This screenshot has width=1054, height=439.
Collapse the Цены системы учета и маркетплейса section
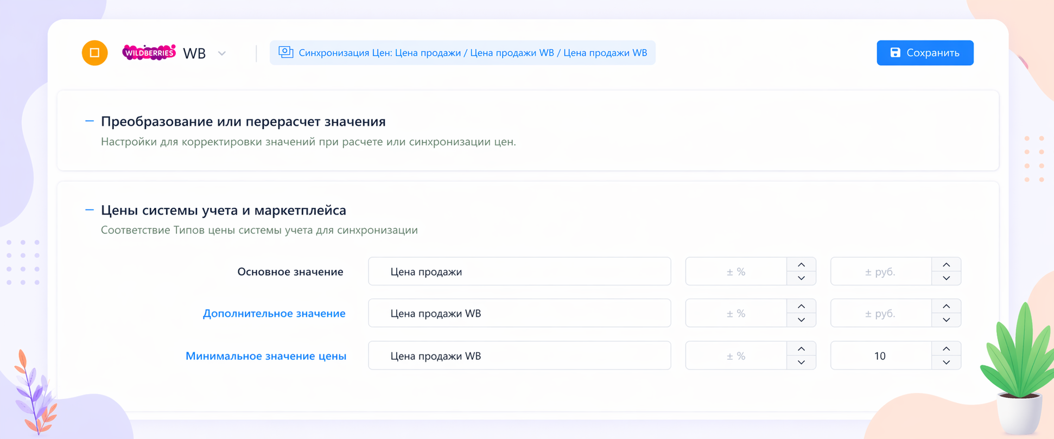[x=90, y=209]
